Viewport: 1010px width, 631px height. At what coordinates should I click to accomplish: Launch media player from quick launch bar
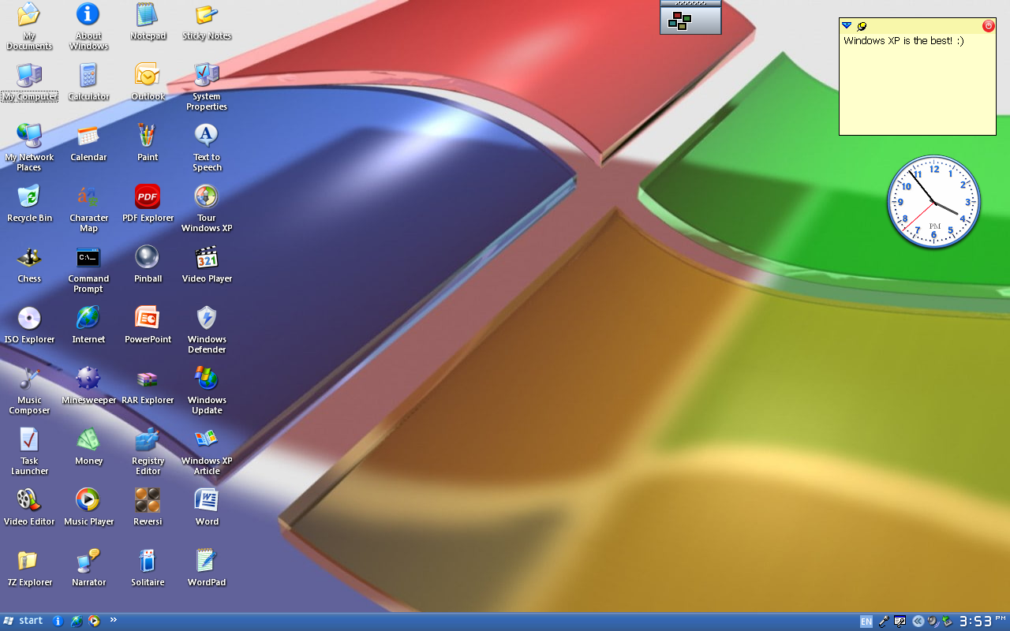[95, 621]
